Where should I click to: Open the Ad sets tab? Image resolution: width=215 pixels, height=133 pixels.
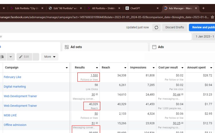pyautogui.click(x=76, y=47)
